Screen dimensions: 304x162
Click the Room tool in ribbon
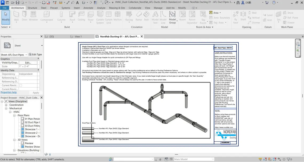tap(182, 16)
